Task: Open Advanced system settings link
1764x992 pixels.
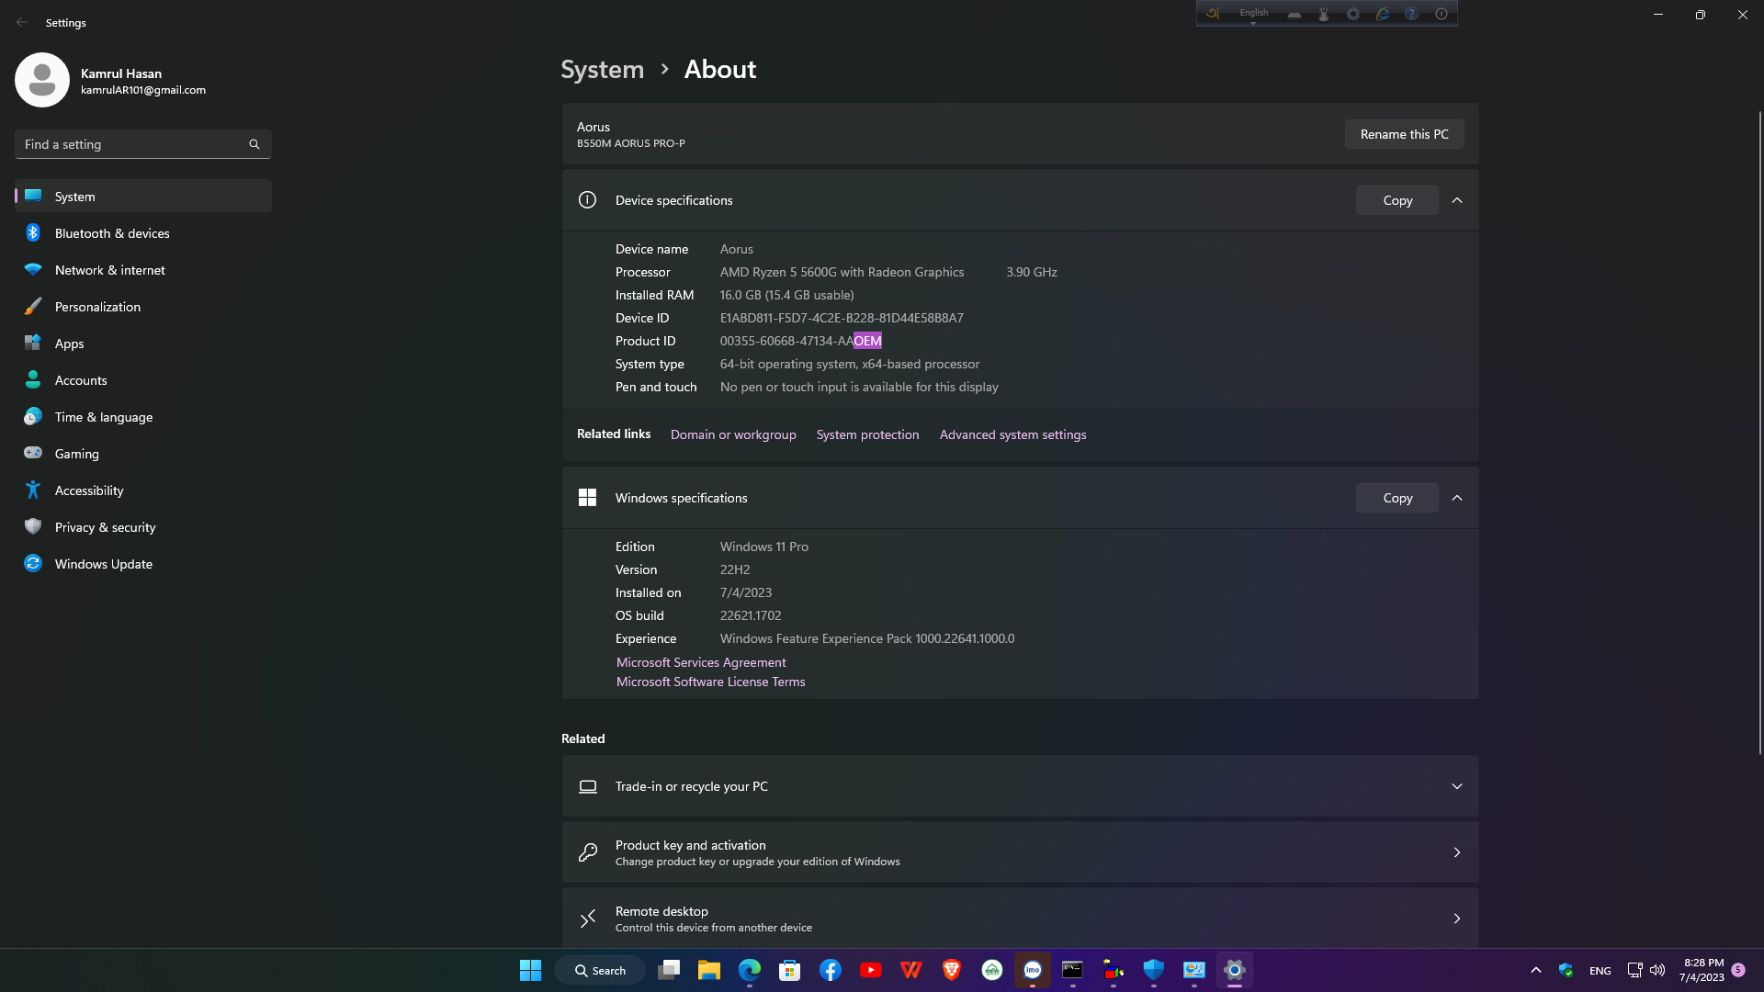Action: [x=1012, y=434]
